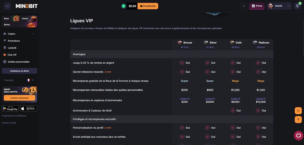This screenshot has height=145, width=304.
Task: Click Gold check mark for Anniversaire & Cadeaux
Action: (x=232, y=111)
